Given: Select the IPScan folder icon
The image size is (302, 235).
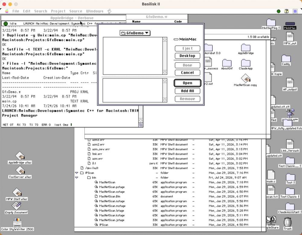Looking at the screenshot, I should 82,173.
